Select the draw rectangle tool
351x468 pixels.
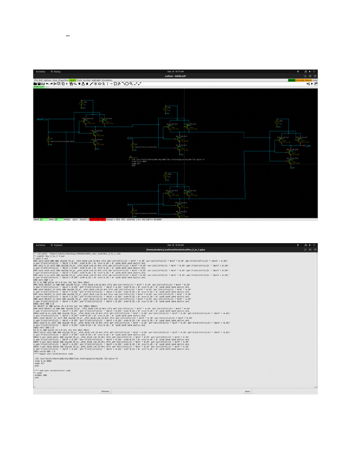(115, 84)
